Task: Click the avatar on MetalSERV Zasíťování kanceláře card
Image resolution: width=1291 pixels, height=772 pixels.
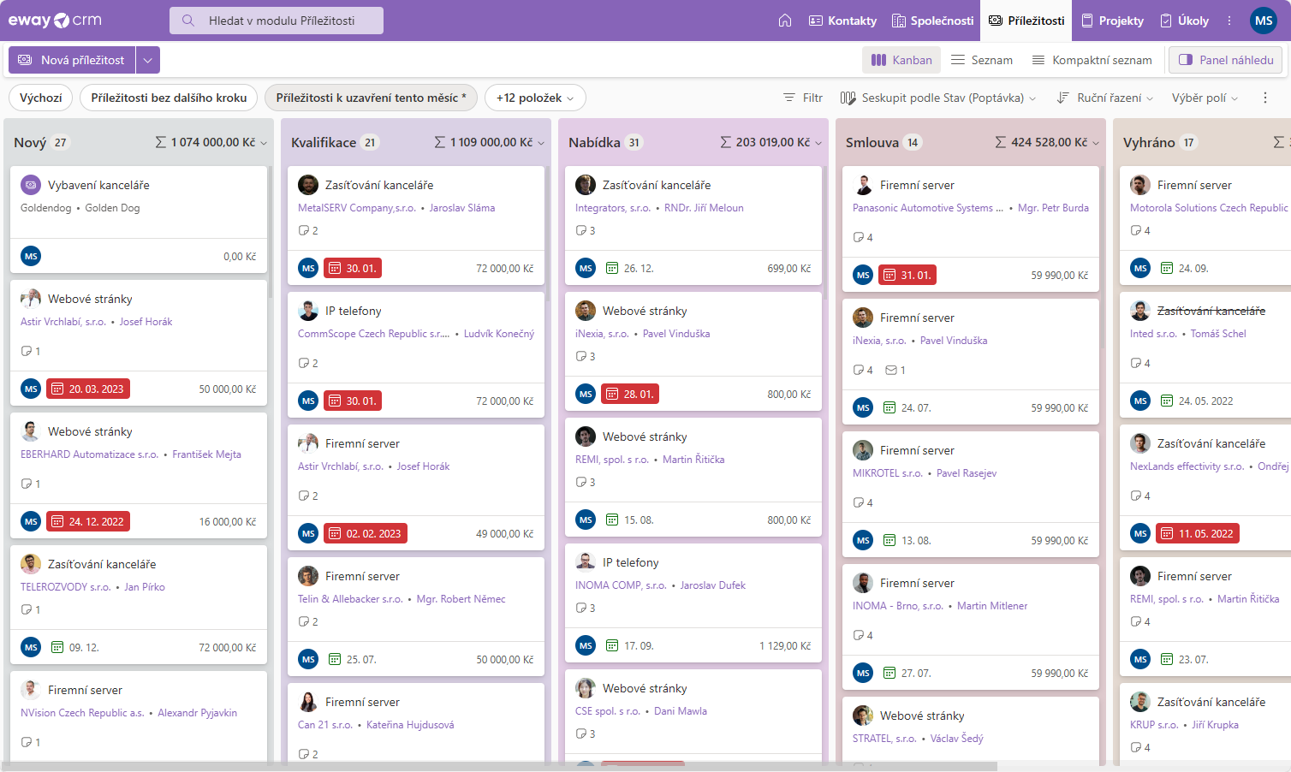Action: click(308, 185)
